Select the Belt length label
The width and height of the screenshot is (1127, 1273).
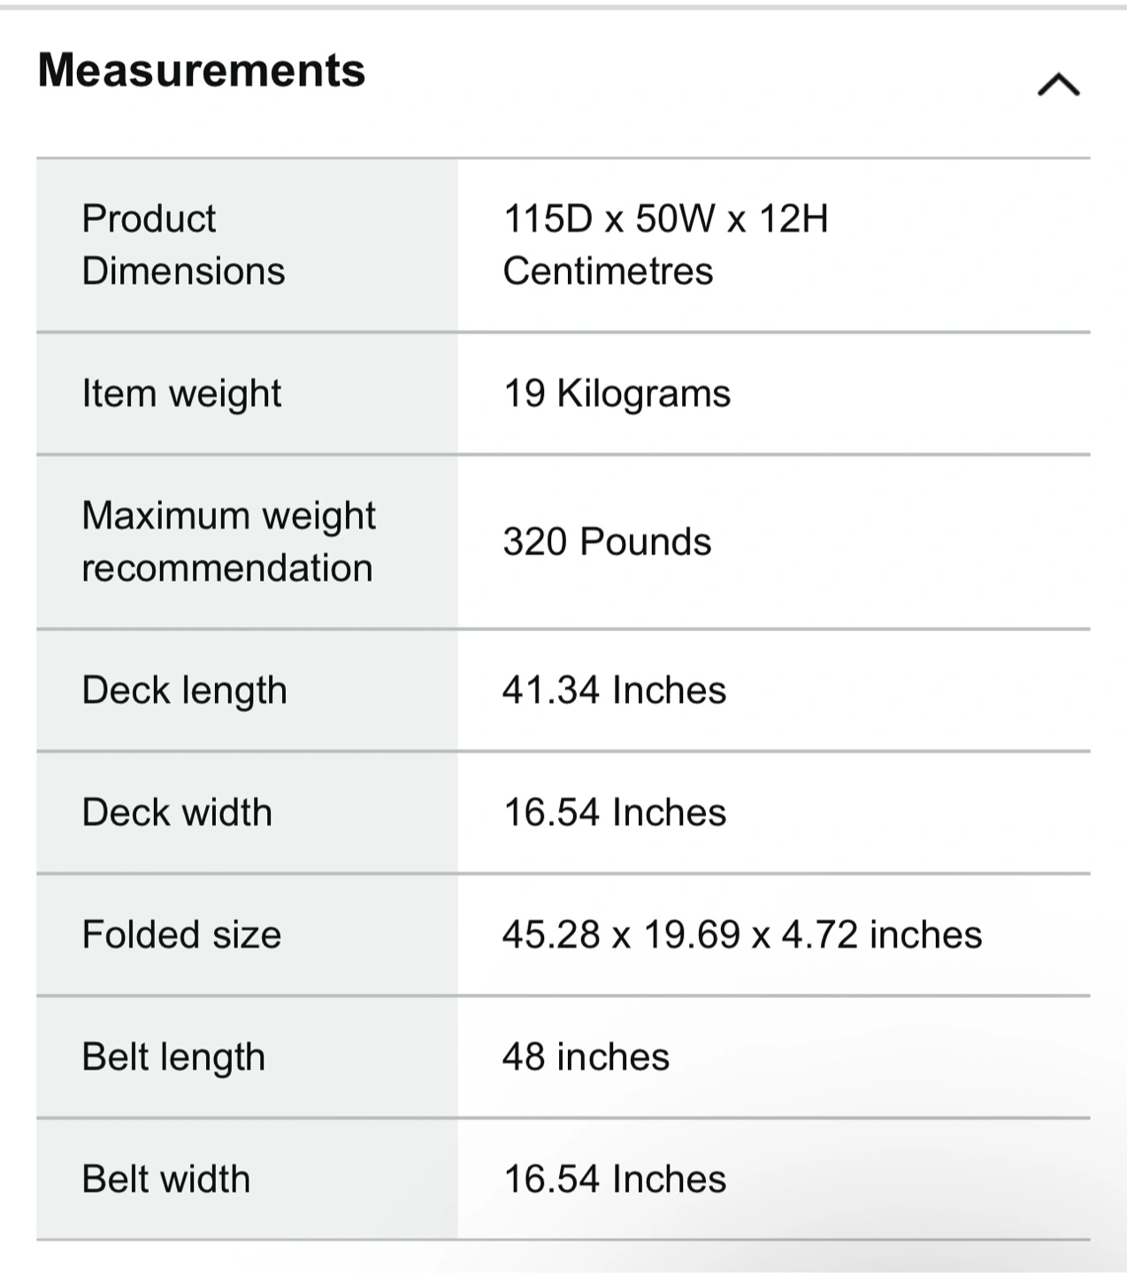(x=173, y=1057)
